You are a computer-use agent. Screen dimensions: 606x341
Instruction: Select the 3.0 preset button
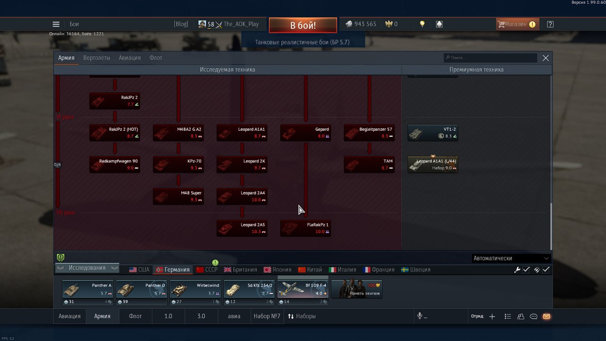pyautogui.click(x=201, y=316)
